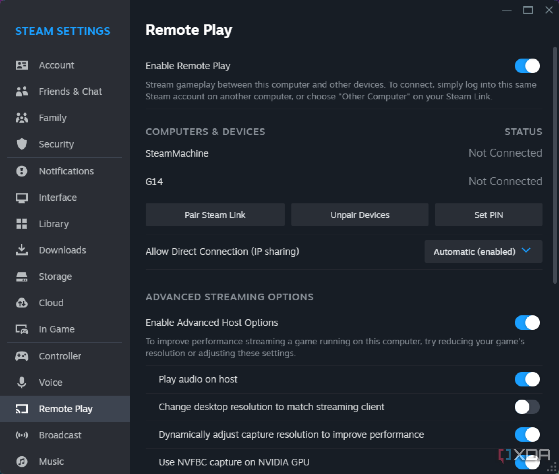The width and height of the screenshot is (559, 474).
Task: Click the Pair Steam Link button
Action: (x=215, y=215)
